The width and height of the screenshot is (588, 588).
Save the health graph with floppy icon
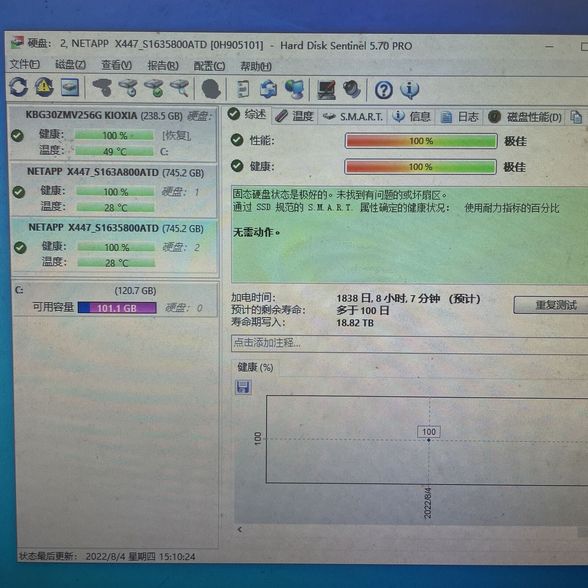243,387
